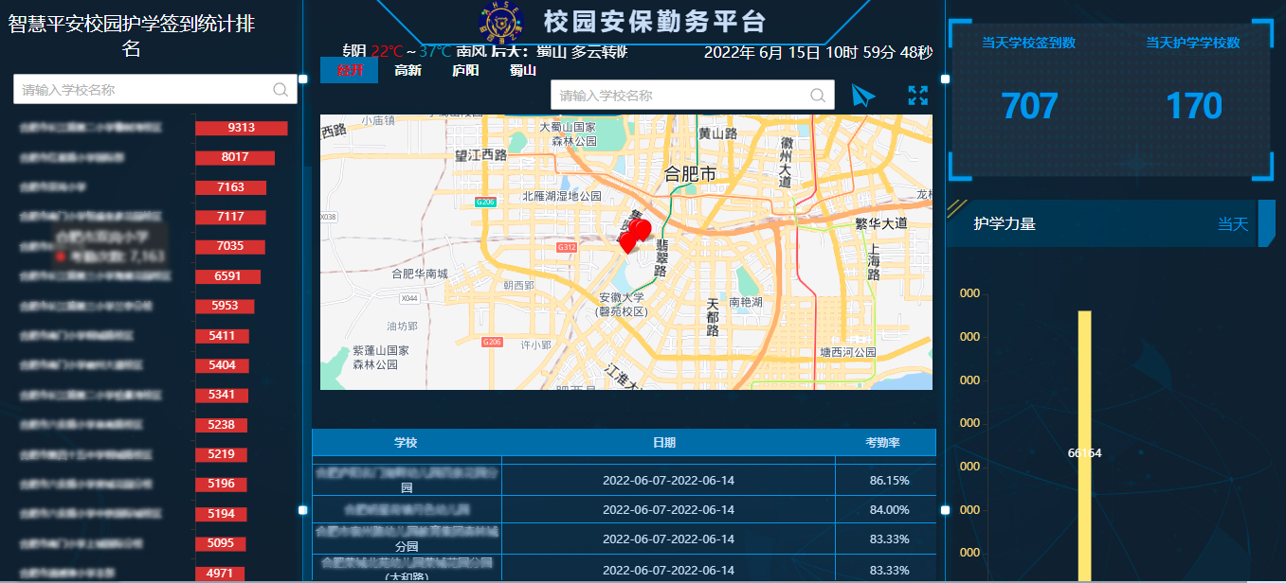Click the red marker cluster on the map

coord(635,233)
